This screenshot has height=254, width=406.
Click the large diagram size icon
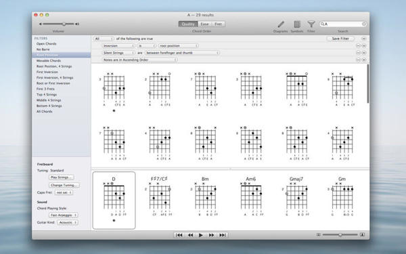(x=363, y=234)
